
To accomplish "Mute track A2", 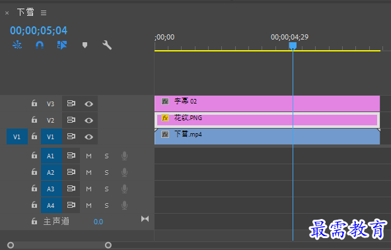I will point(89,173).
